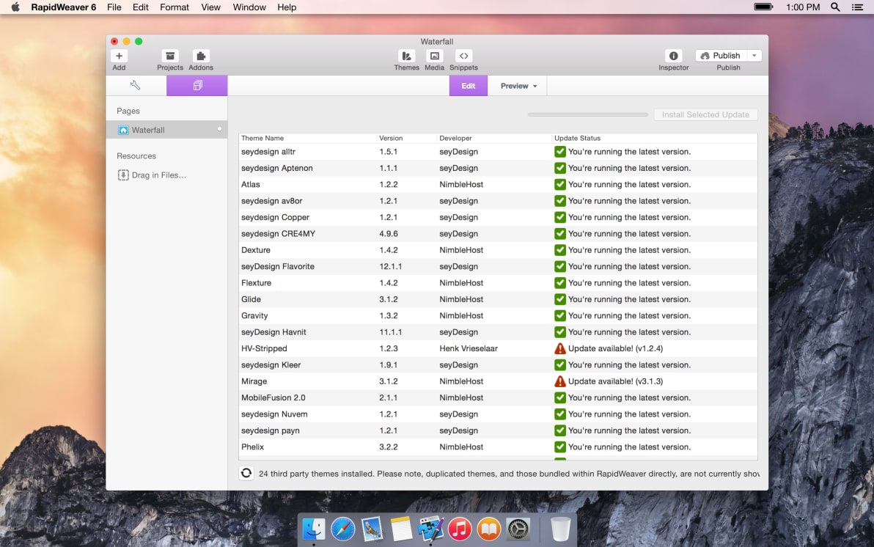
Task: Select the HV-Stripped theme name
Action: [x=264, y=348]
